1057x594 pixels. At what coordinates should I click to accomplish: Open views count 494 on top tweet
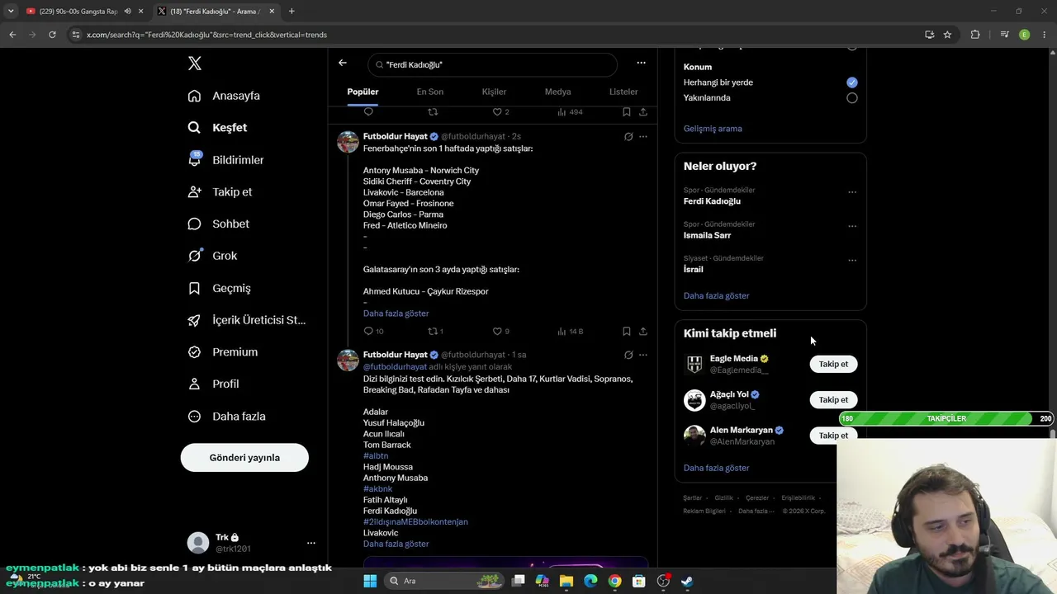pyautogui.click(x=570, y=111)
